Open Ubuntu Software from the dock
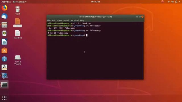This screenshot has width=182, height=102. click(x=5, y=50)
